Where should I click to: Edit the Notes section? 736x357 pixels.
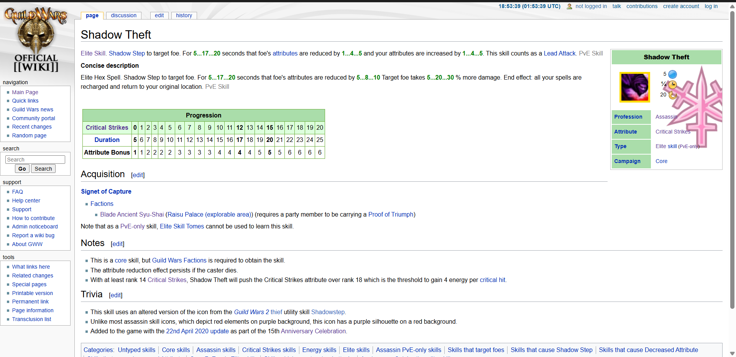pos(118,244)
